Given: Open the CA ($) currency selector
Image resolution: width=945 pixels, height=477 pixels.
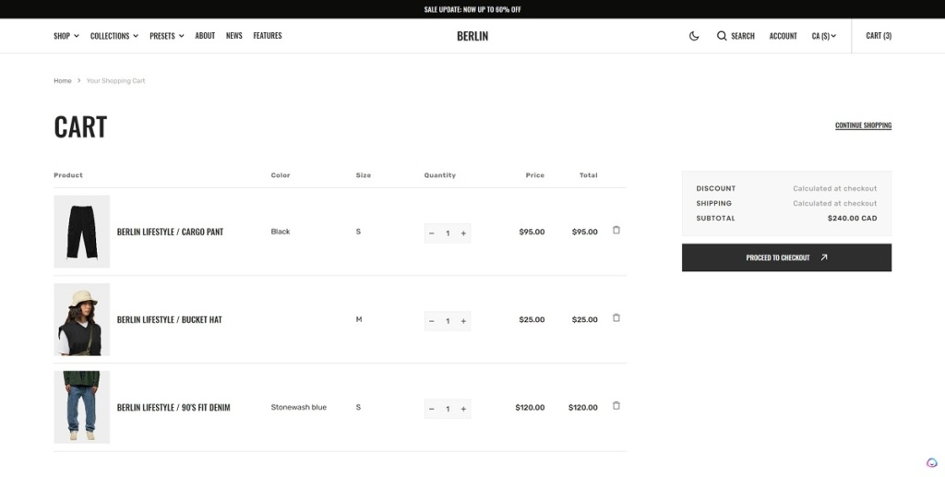Looking at the screenshot, I should tap(823, 36).
